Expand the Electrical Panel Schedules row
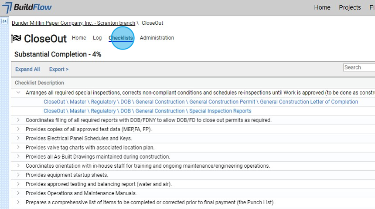This screenshot has height=209, width=375. (x=18, y=138)
